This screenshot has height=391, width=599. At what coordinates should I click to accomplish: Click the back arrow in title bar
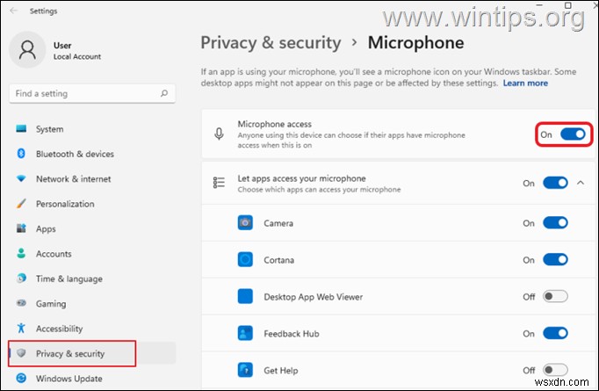13,11
